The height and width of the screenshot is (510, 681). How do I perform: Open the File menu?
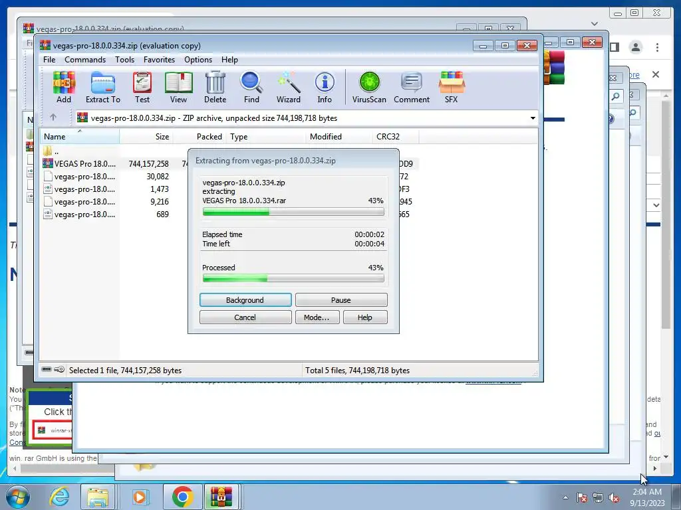(49, 59)
